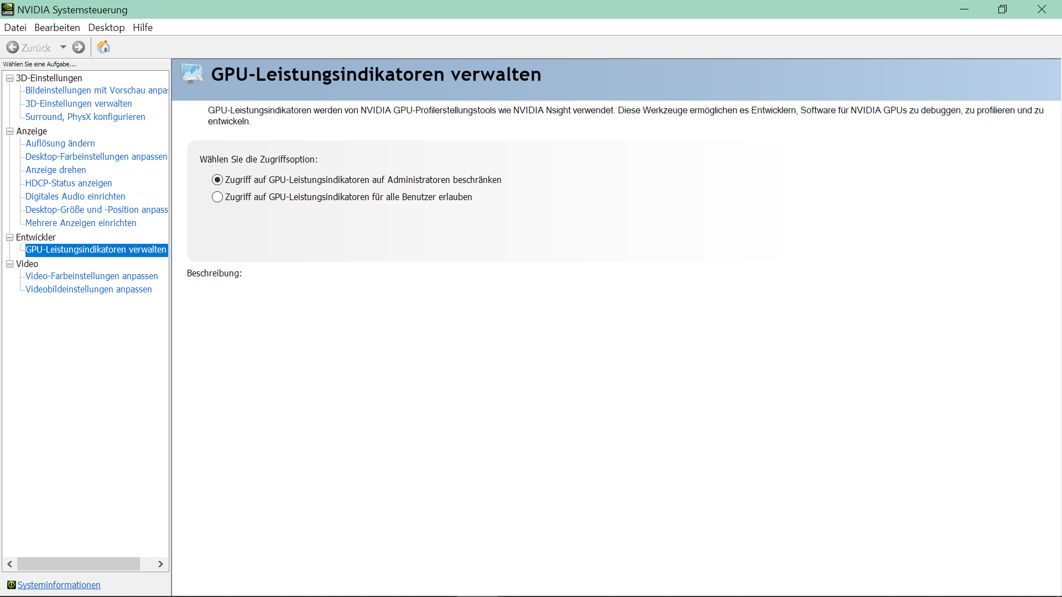Viewport: 1062px width, 597px height.
Task: Open the Datei menu
Action: (15, 27)
